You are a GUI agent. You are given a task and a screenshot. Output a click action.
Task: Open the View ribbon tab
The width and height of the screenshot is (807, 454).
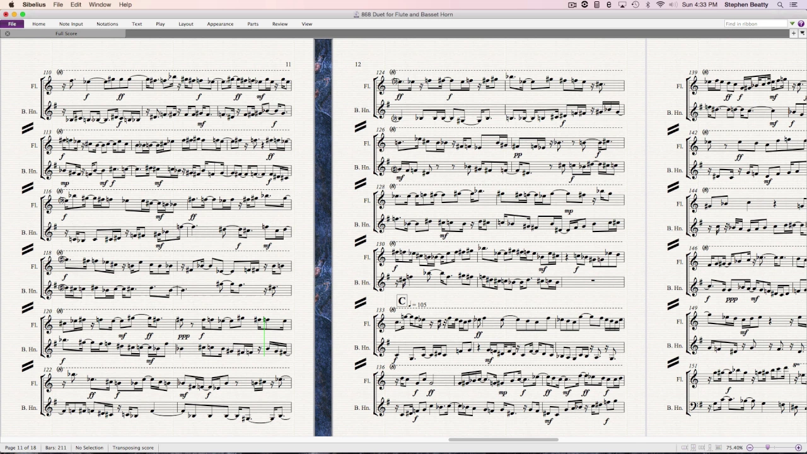pos(306,24)
